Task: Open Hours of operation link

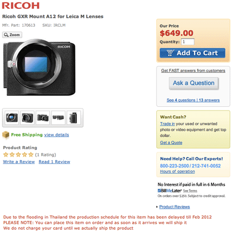Action: click(x=177, y=171)
